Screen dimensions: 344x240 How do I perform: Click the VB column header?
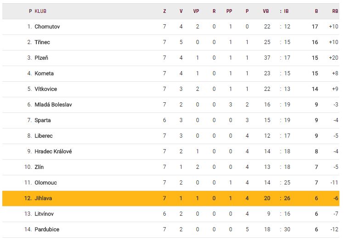tap(266, 11)
